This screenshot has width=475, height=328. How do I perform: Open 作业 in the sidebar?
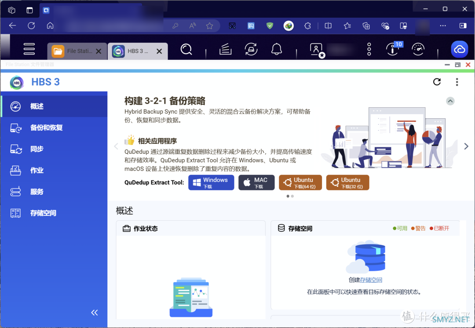point(54,170)
